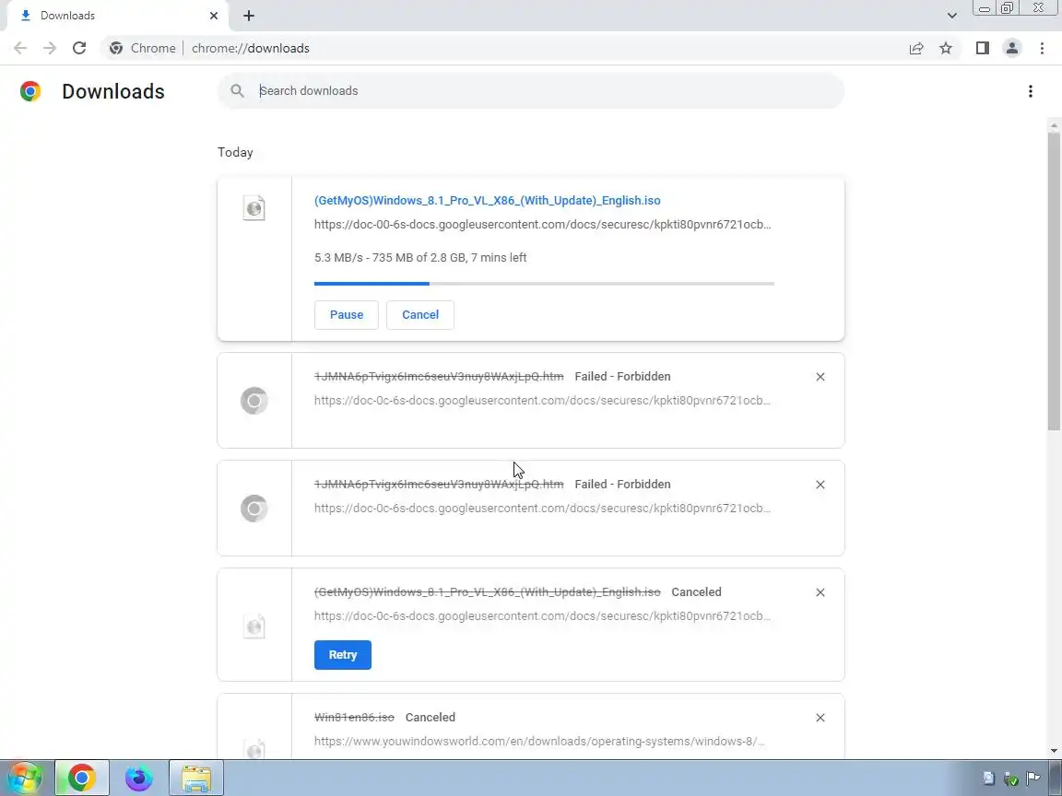This screenshot has width=1062, height=796.
Task: Open Firefox from the taskbar
Action: coord(139,778)
